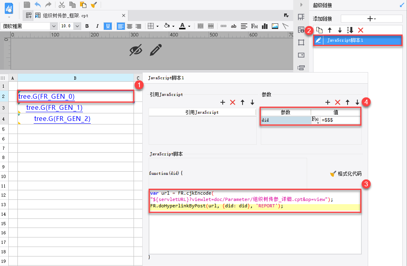Align text center

click(130, 26)
